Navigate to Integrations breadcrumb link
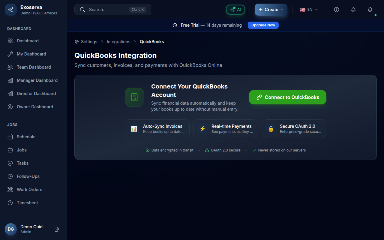Screen dimensions: 384x240 118,42
